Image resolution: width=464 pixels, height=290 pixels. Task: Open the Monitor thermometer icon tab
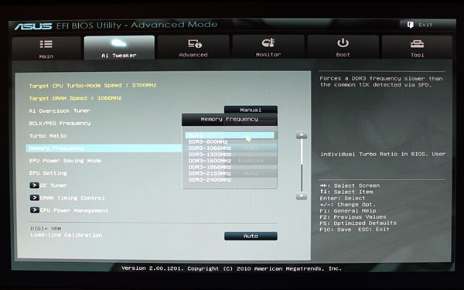coord(268,43)
